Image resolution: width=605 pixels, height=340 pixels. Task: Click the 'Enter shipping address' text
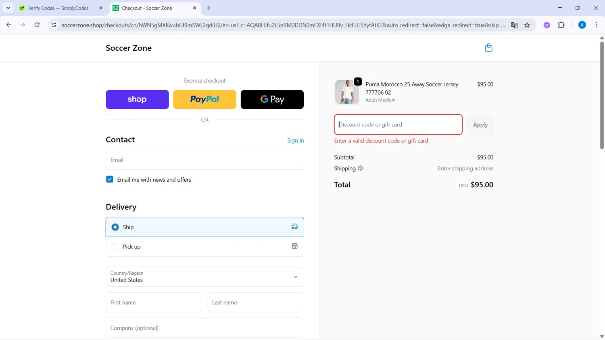point(465,168)
